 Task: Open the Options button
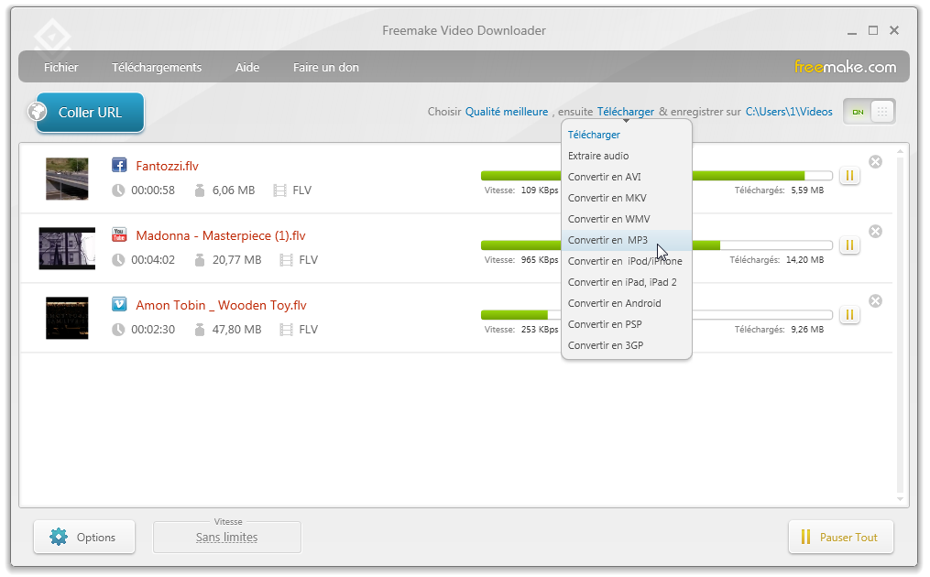click(84, 537)
